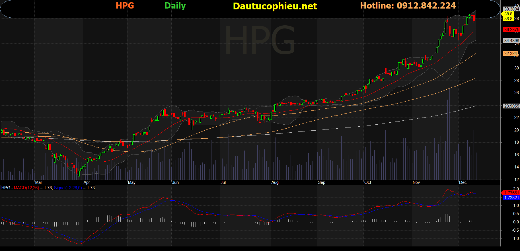This screenshot has width=520, height=251.
Task: Click the red 36.2375 price tag
Action: (x=511, y=30)
